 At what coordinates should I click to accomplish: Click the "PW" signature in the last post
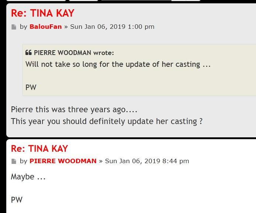pos(17,200)
